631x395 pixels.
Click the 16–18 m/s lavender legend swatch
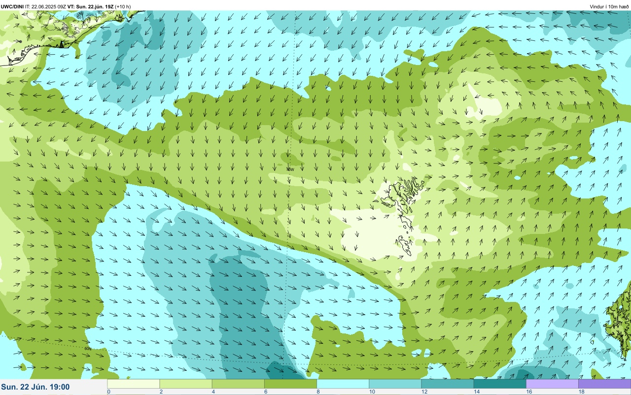point(552,384)
